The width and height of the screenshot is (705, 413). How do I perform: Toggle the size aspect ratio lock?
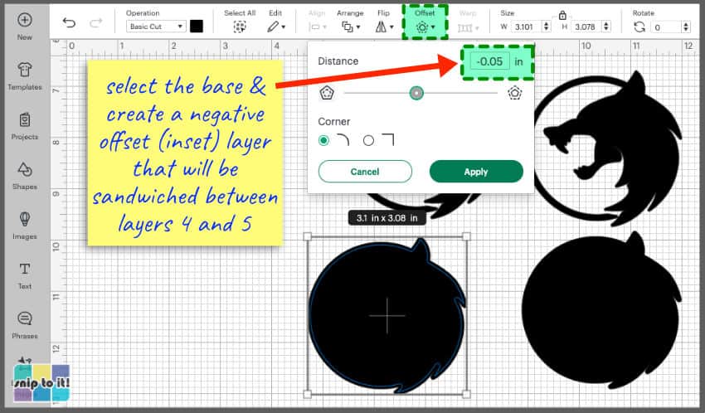562,16
